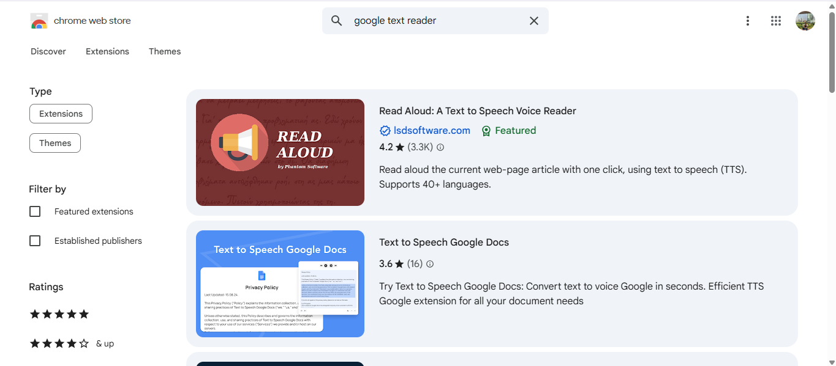The image size is (836, 366).
Task: Select the 4 stars and up rating filter
Action: [59, 343]
